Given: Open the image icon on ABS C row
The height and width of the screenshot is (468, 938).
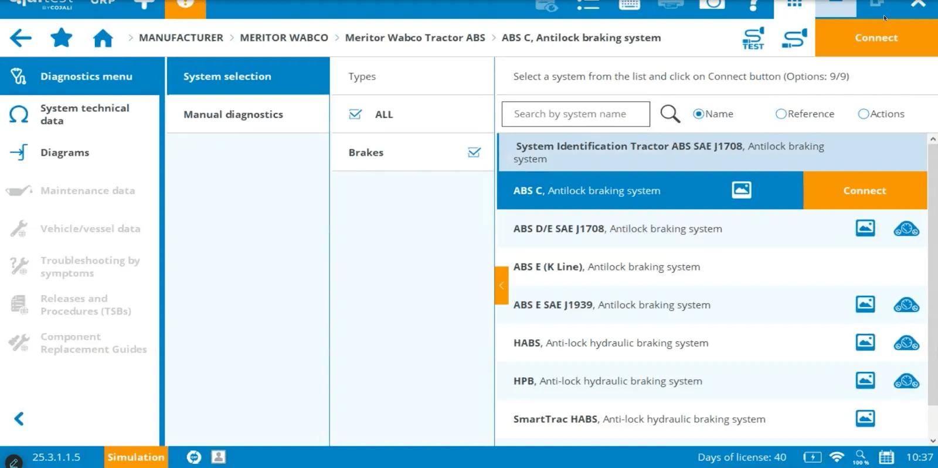Looking at the screenshot, I should point(742,190).
